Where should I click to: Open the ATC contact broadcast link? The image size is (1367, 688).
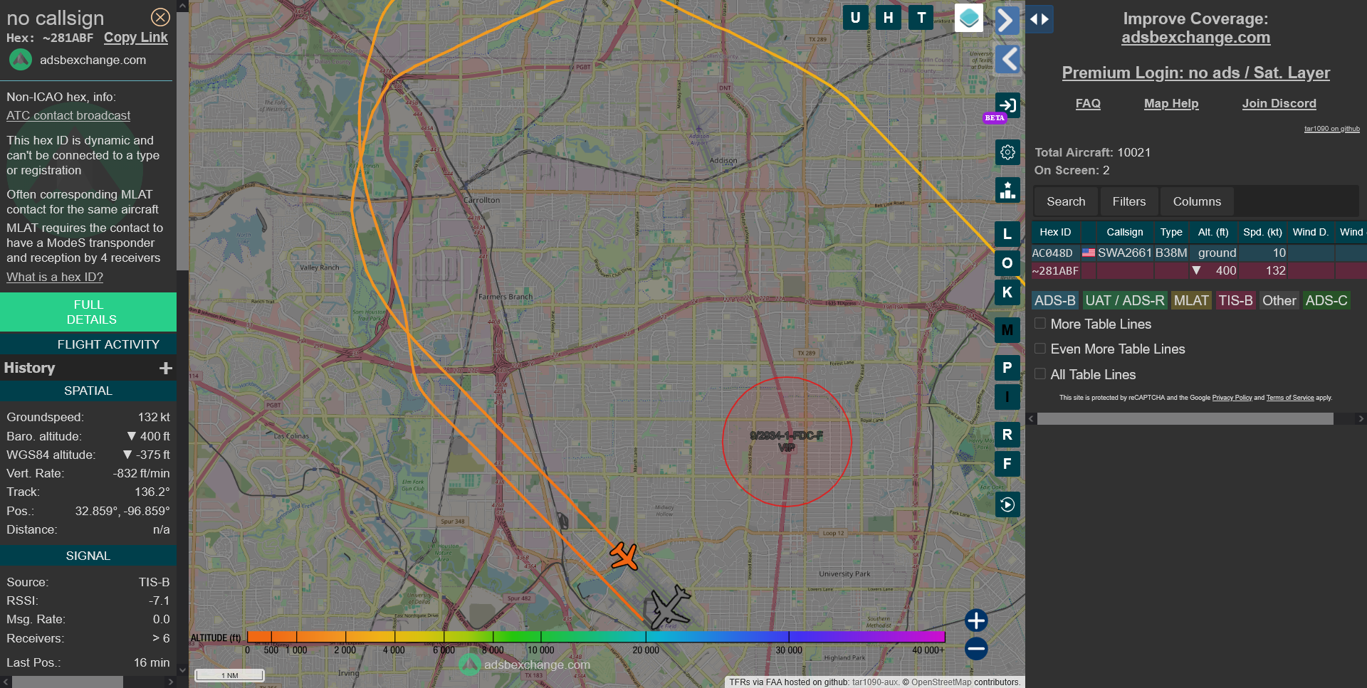tap(68, 115)
